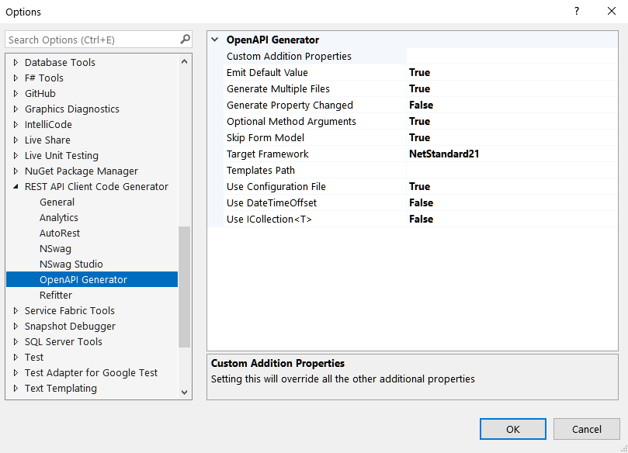Select the Emit Default Value property name
Screen dimensions: 628x453
pyautogui.click(x=267, y=72)
